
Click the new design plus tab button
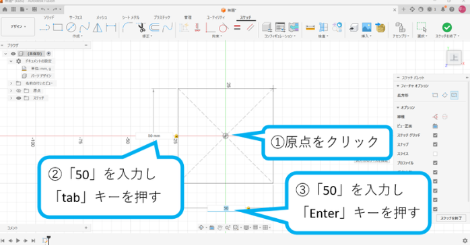coord(403,9)
